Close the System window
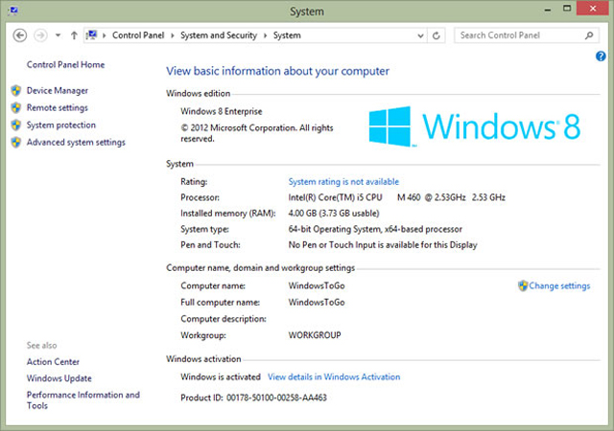Image resolution: width=614 pixels, height=431 pixels. point(593,9)
